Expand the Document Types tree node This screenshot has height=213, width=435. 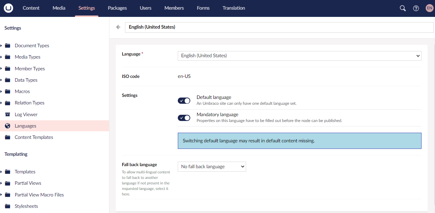(1, 45)
